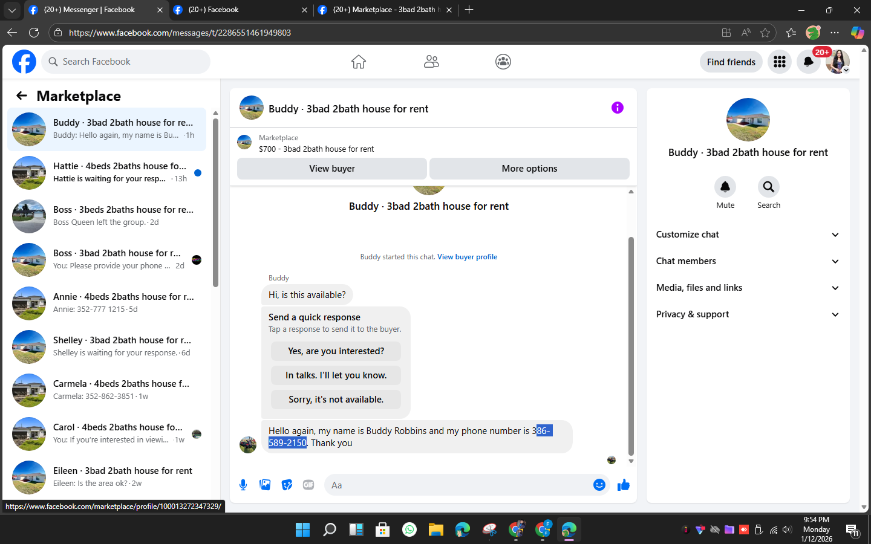Send quick reply 'Sorry, it's not available.'
871x544 pixels.
(x=336, y=400)
